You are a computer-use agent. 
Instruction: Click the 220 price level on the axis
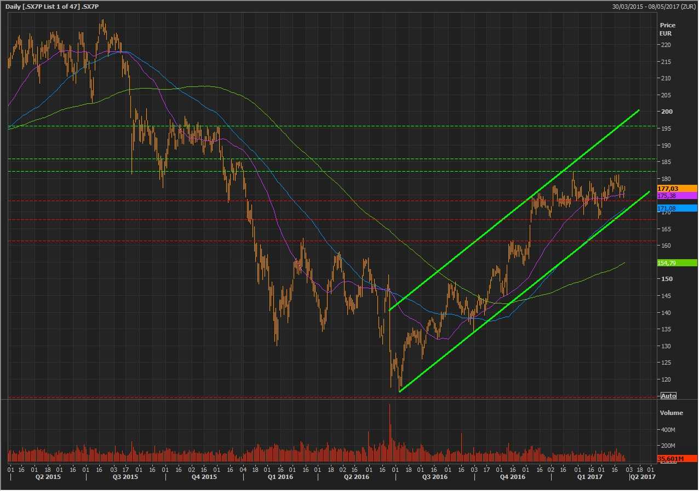[x=665, y=45]
